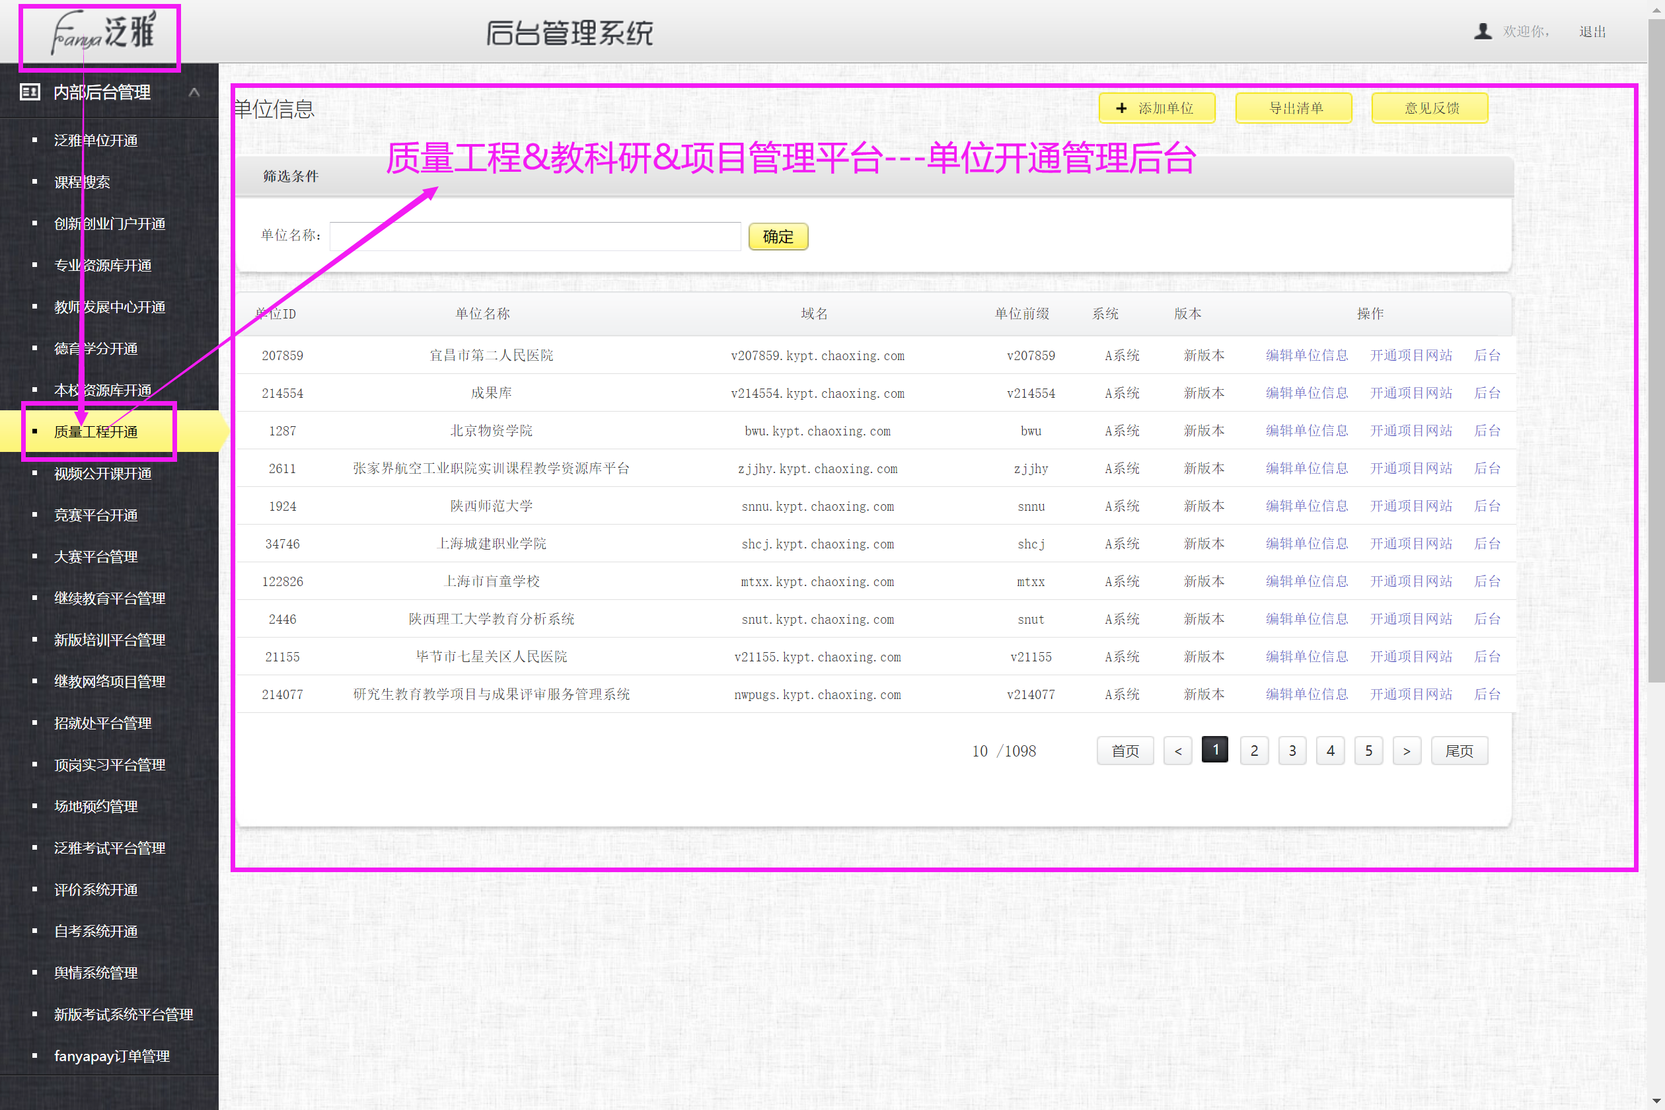Open fanyapay订单管理 in the sidebar
1665x1110 pixels.
click(x=112, y=1056)
